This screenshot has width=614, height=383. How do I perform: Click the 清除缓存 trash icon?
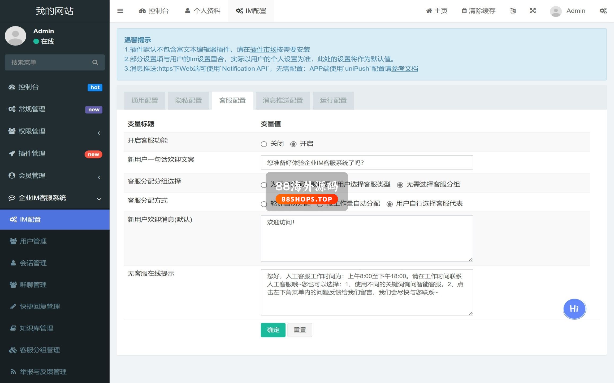click(x=464, y=11)
